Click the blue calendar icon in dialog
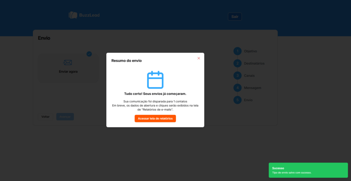The image size is (351, 181). (x=155, y=80)
